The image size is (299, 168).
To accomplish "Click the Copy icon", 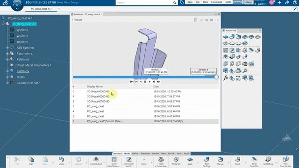I will [31, 161].
